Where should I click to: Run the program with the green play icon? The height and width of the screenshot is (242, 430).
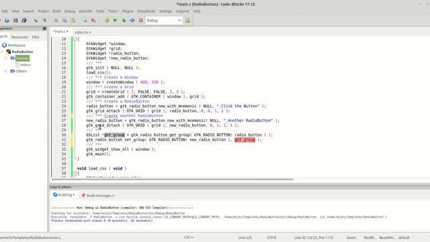[x=115, y=20]
